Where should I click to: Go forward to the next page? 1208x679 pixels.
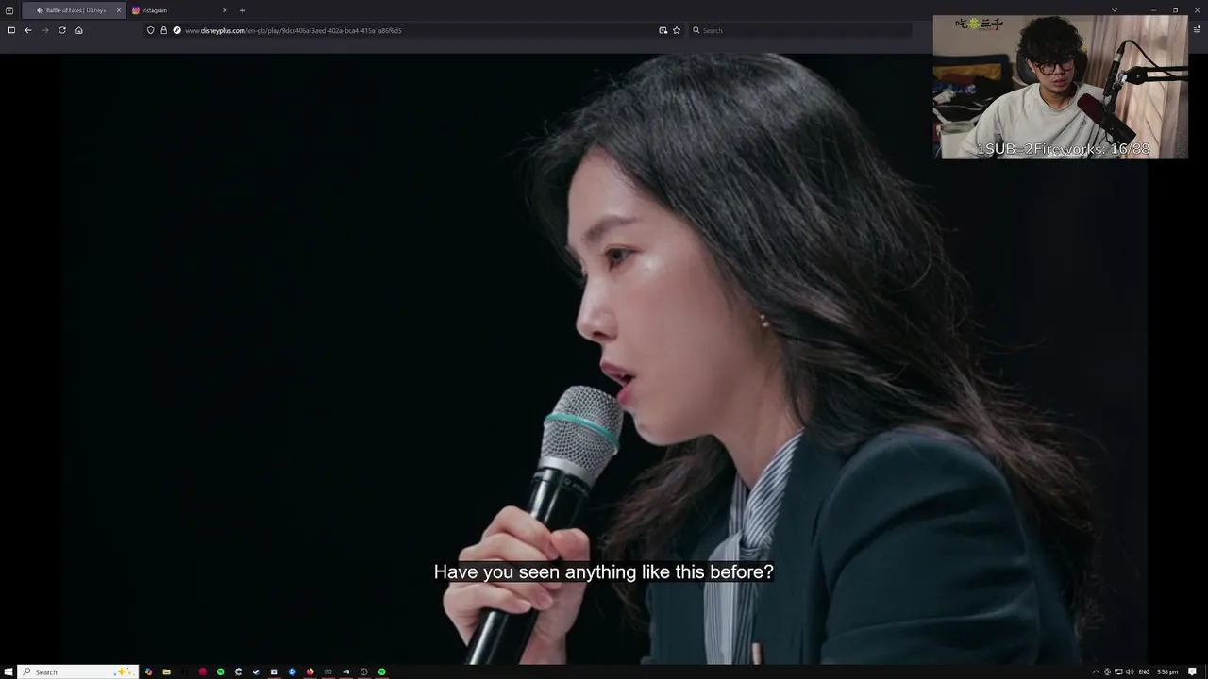pyautogui.click(x=44, y=30)
